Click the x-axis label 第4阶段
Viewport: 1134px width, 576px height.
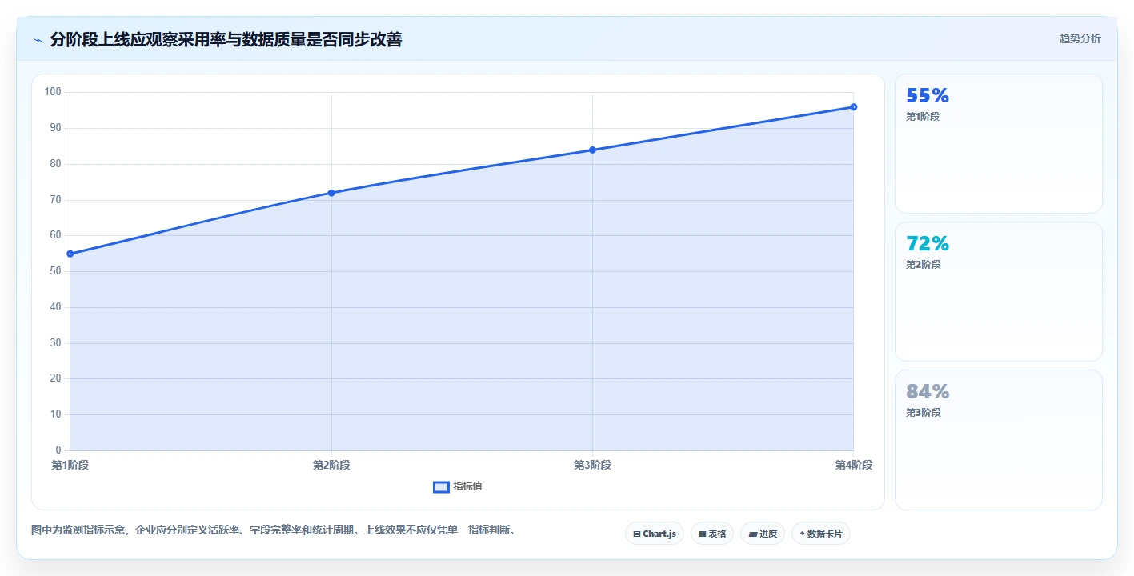pos(853,465)
